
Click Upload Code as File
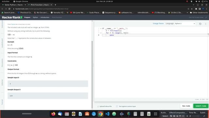(104, 106)
